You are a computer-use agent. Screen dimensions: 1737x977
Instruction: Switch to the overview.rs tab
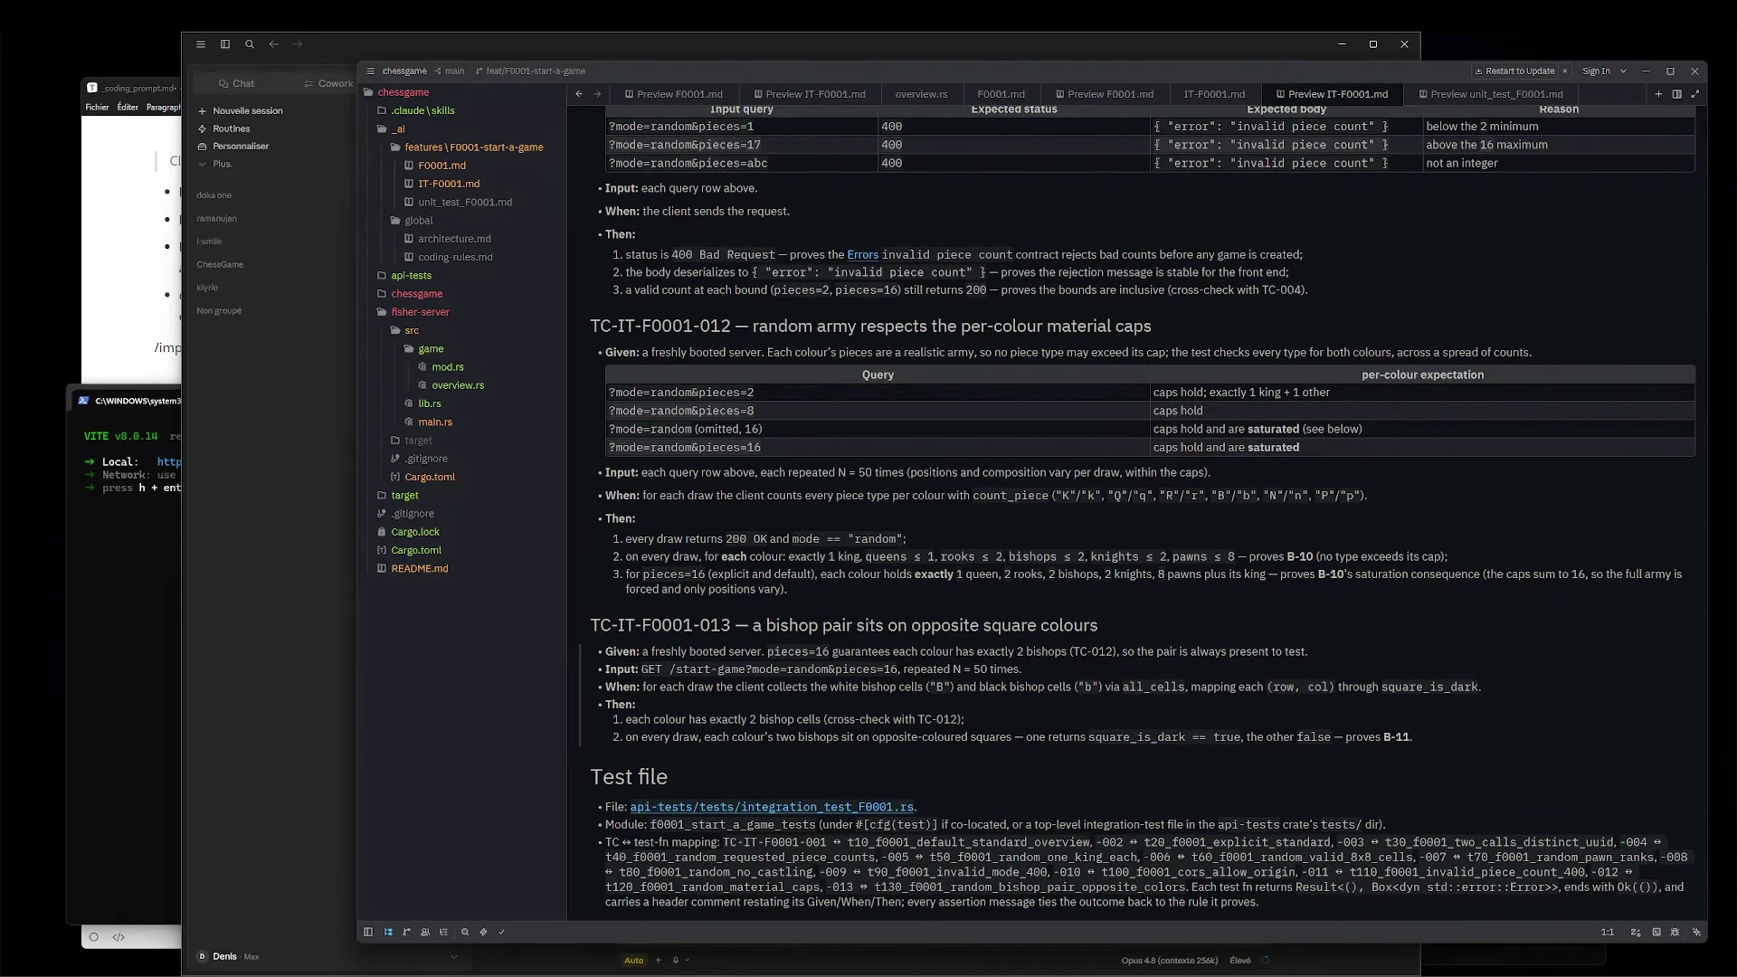point(921,94)
